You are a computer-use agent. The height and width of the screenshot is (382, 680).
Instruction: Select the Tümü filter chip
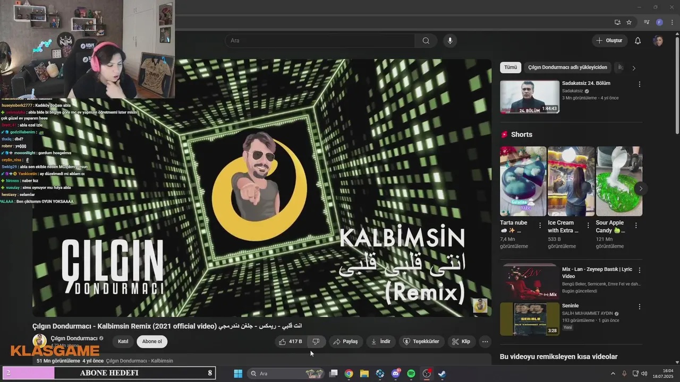pos(511,67)
